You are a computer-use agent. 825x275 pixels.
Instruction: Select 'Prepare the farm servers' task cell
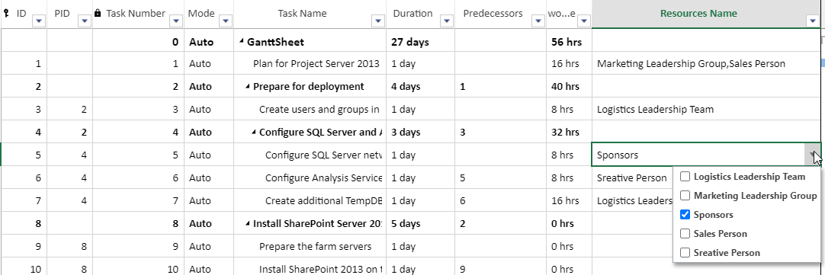(310, 246)
